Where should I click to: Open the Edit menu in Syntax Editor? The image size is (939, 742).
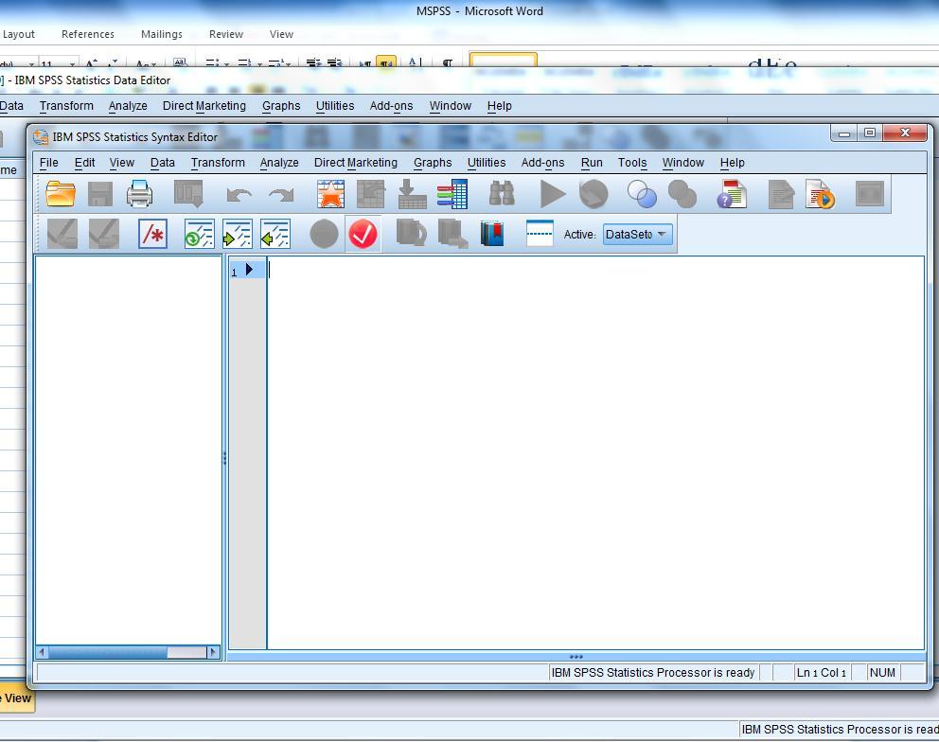[84, 162]
